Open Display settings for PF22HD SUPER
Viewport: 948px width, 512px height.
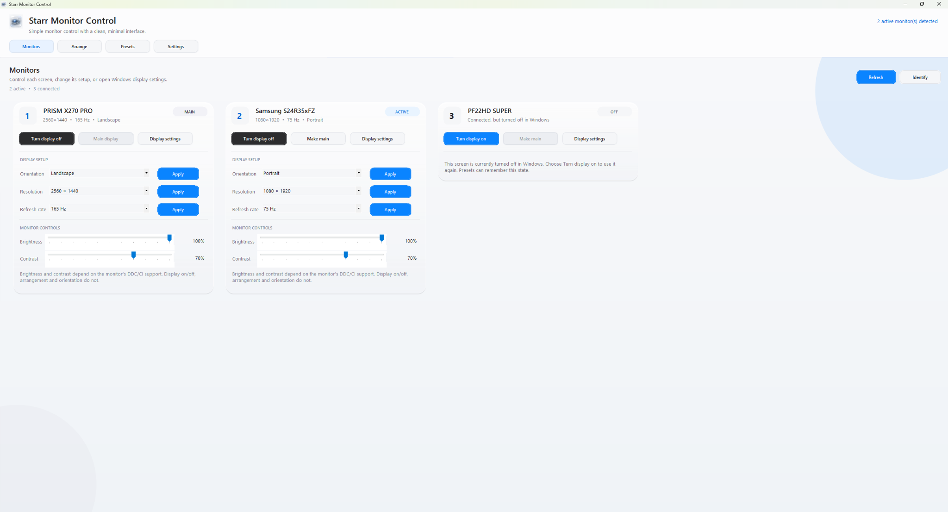[x=590, y=139]
